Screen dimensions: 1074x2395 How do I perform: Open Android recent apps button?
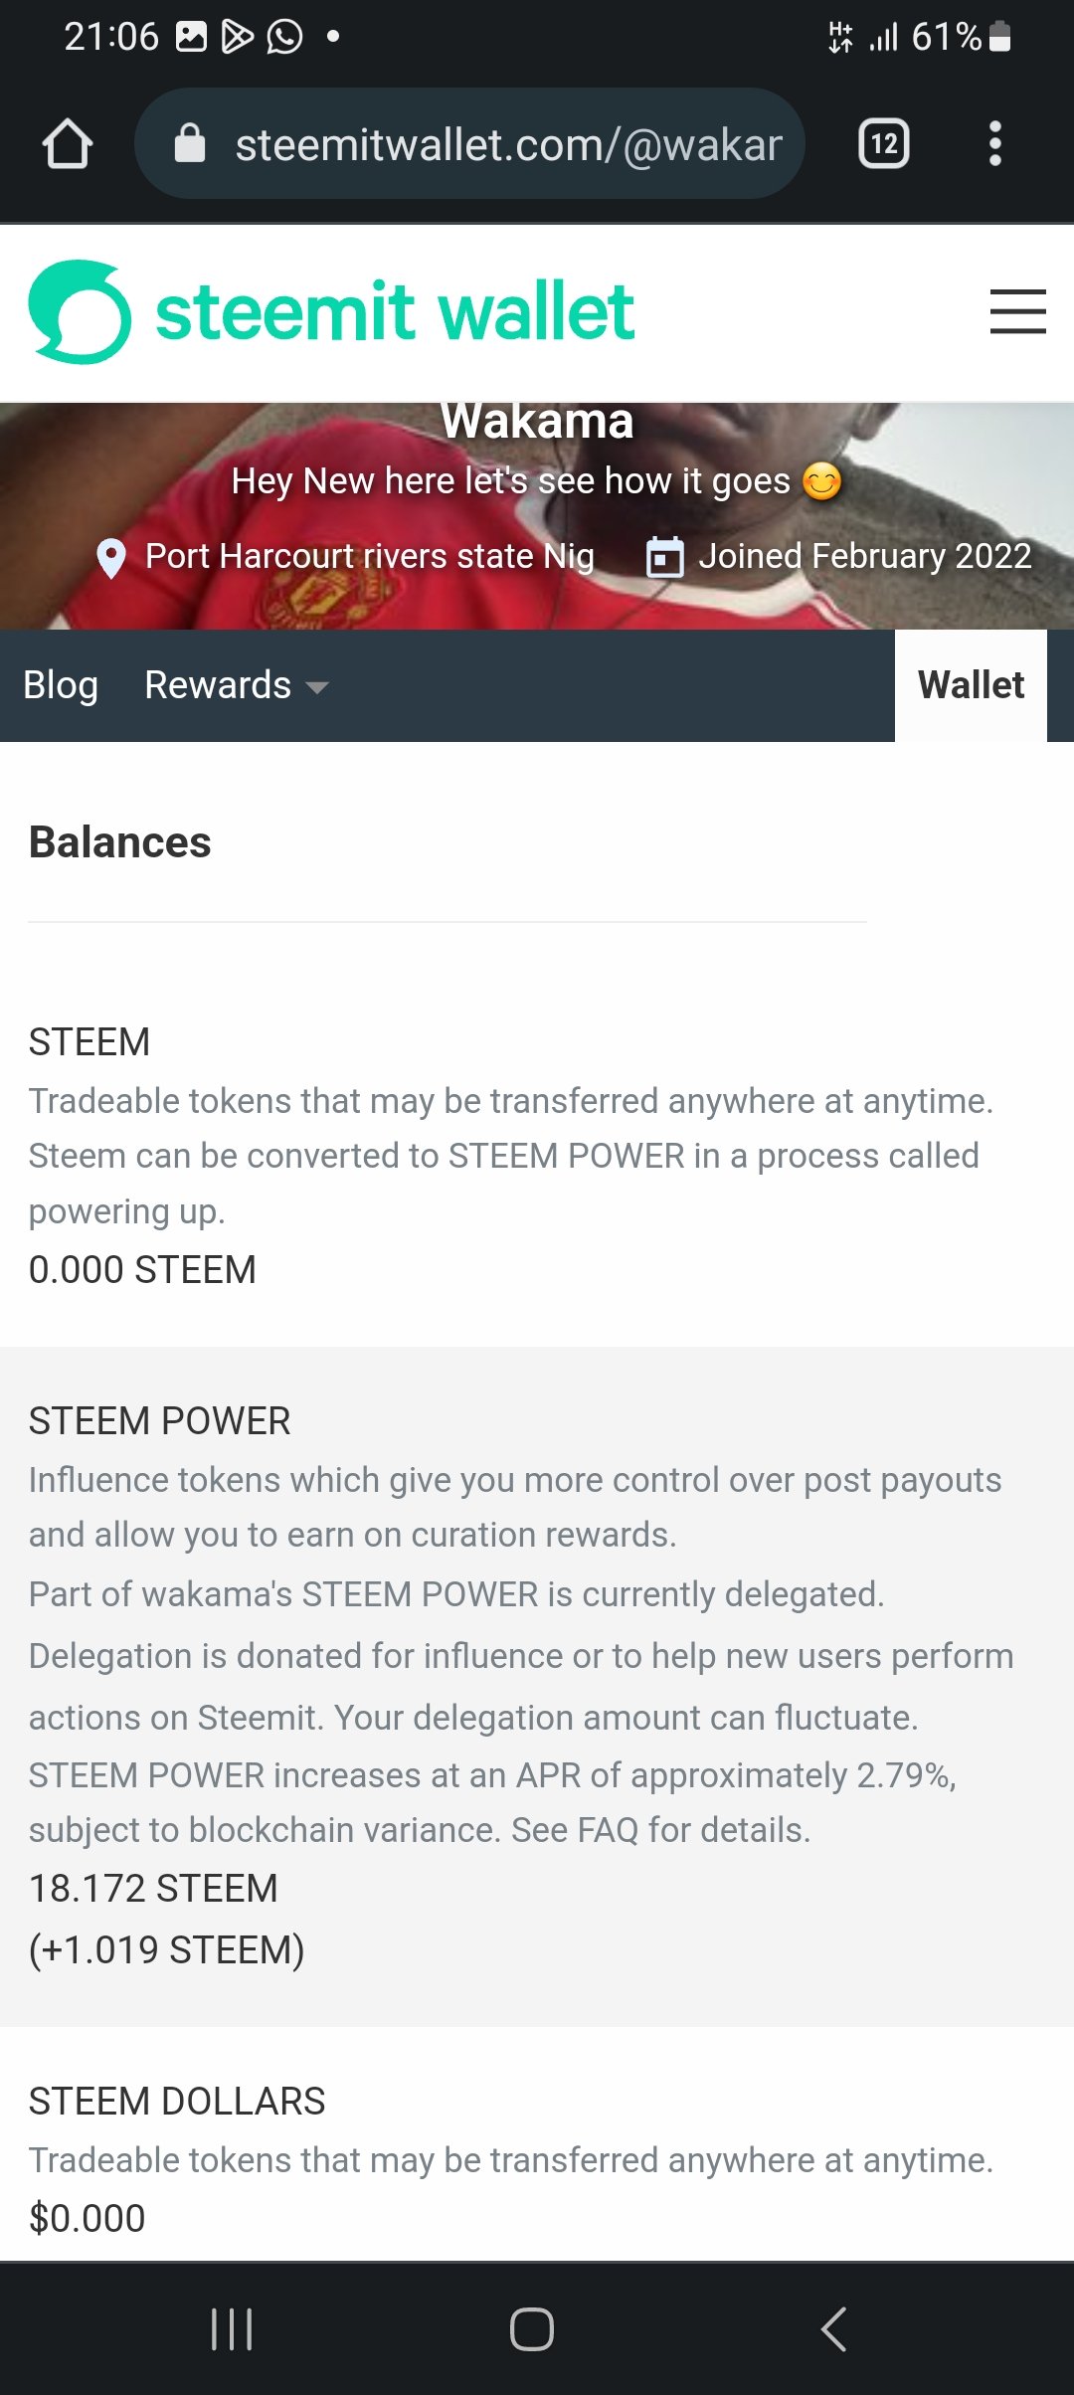click(x=232, y=2328)
